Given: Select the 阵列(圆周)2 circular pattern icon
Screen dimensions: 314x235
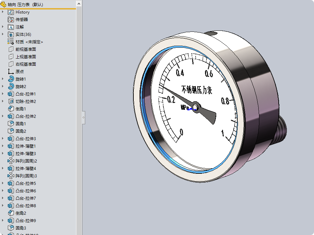Looking at the screenshot, I should (11, 161).
